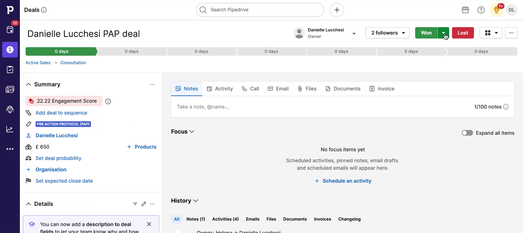
Task: Open More options dots in sidebar
Action: [x=10, y=149]
